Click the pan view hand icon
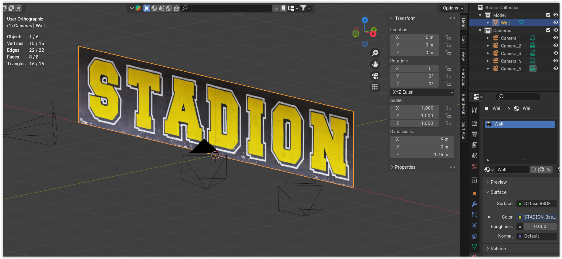Image resolution: width=562 pixels, height=259 pixels. [x=375, y=64]
